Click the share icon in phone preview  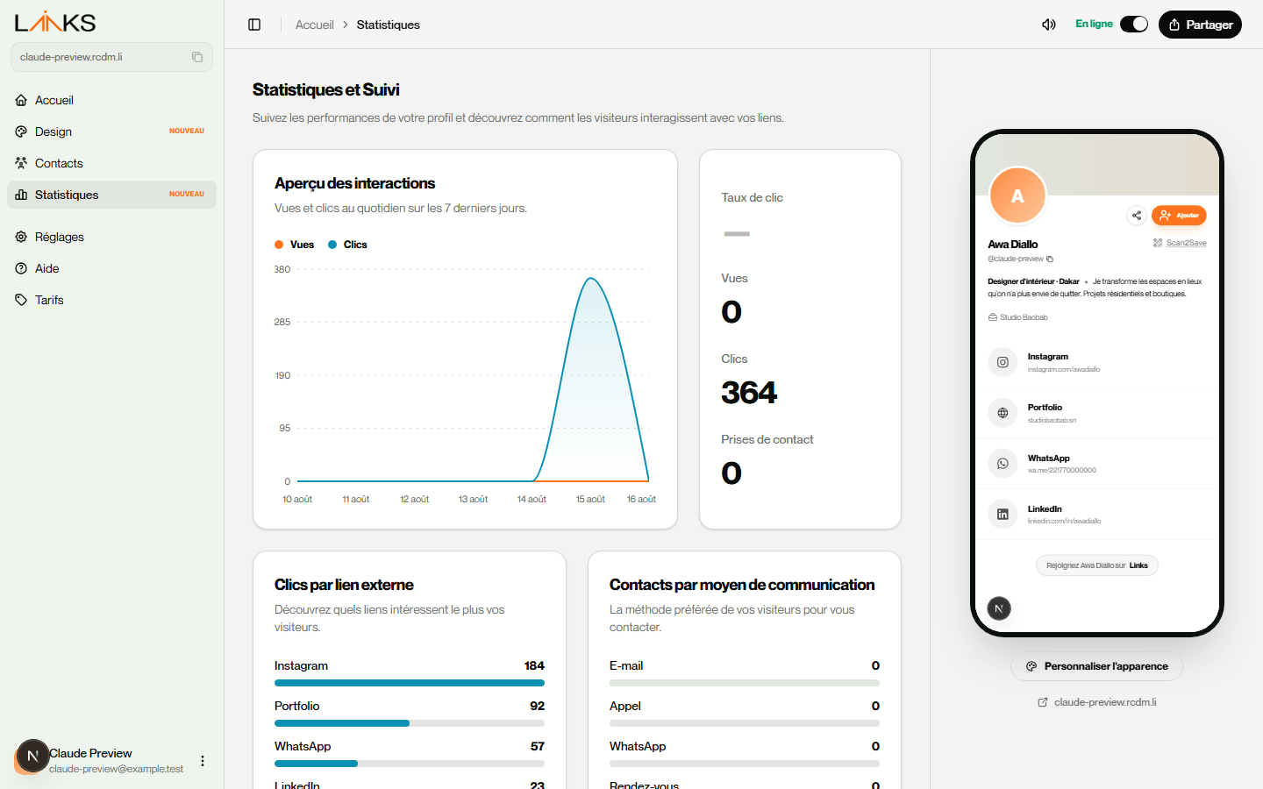[x=1137, y=215]
